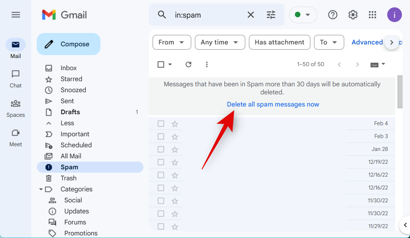Click the search magnifier icon
This screenshot has width=410, height=238.
click(162, 15)
